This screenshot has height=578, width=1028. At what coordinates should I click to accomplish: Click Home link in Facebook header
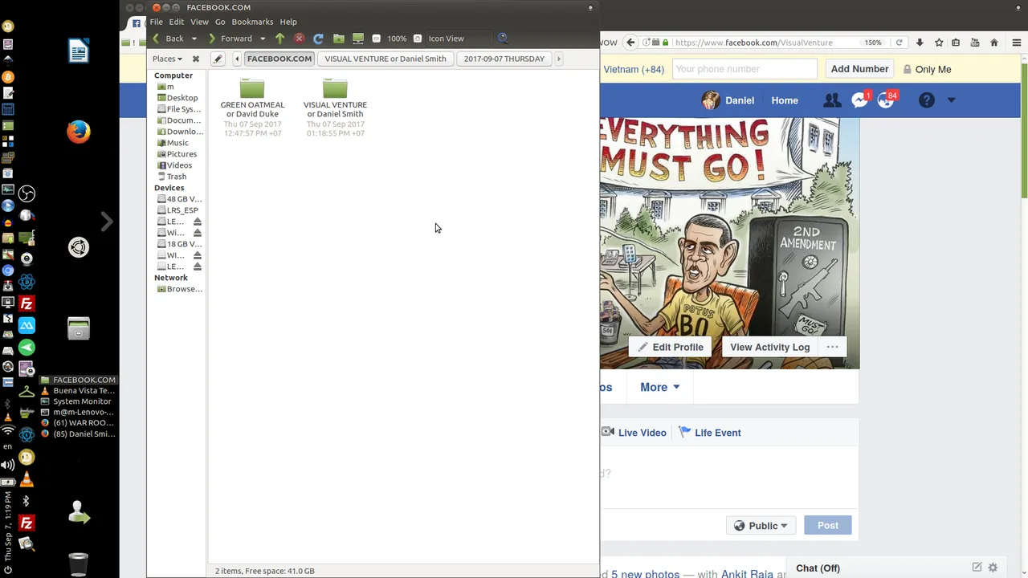click(x=785, y=100)
